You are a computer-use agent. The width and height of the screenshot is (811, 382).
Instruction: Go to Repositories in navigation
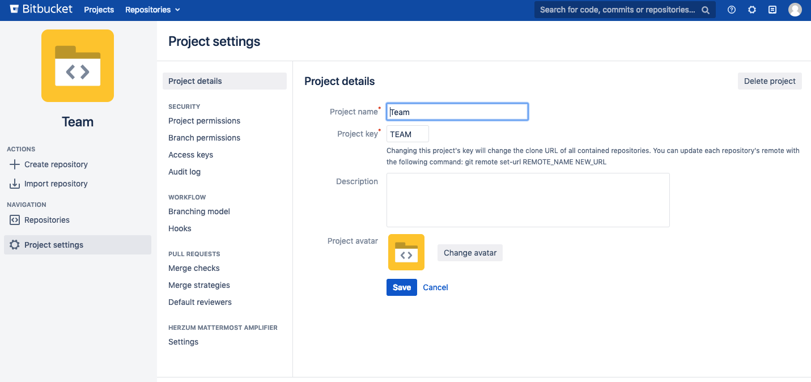click(x=46, y=220)
